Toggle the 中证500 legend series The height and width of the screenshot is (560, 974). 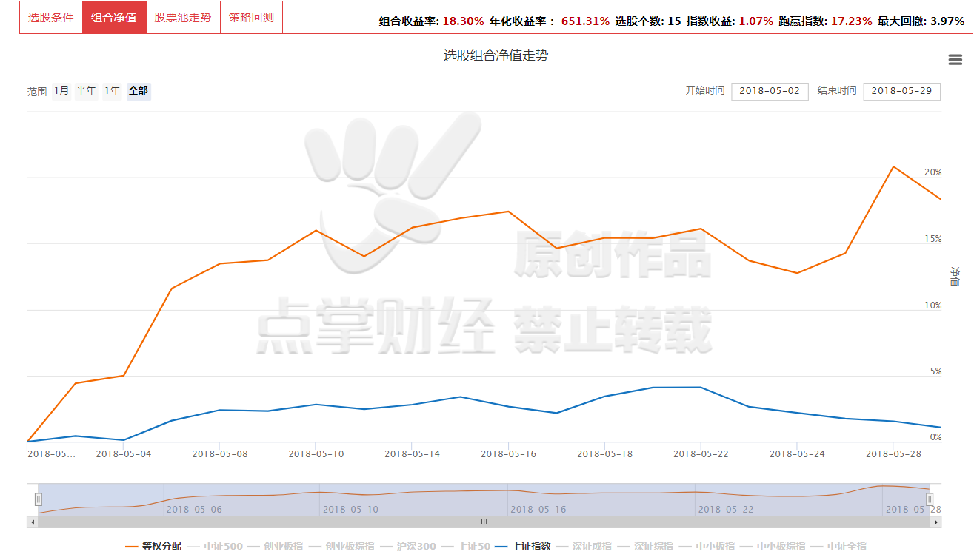click(x=215, y=547)
